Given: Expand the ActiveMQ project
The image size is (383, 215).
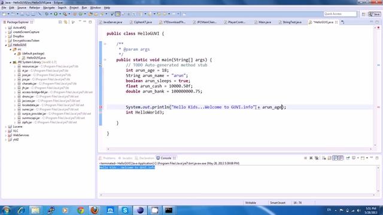Looking at the screenshot, I should click(6, 28).
